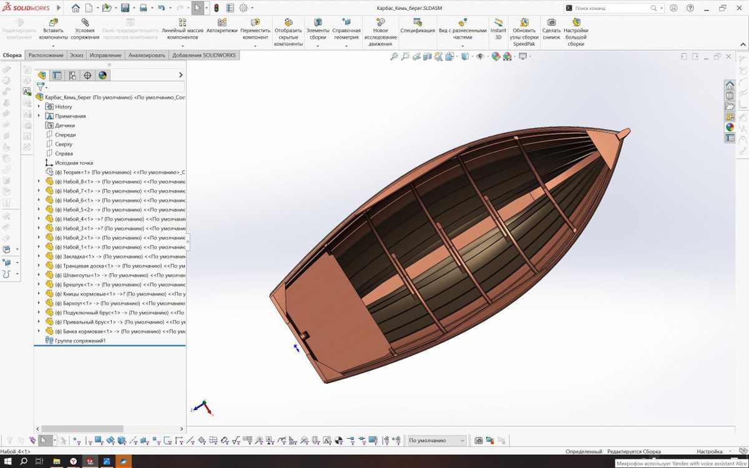Open the Линейный массив компонентов dropdown arrow
This screenshot has width=749, height=468.
pyautogui.click(x=183, y=46)
